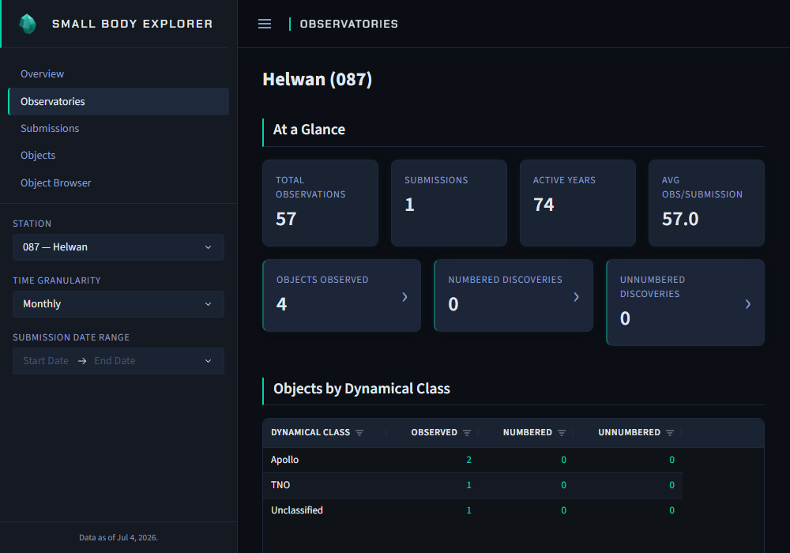Click TNO observed count 1
Screen dimensions: 790x553
pyautogui.click(x=469, y=485)
